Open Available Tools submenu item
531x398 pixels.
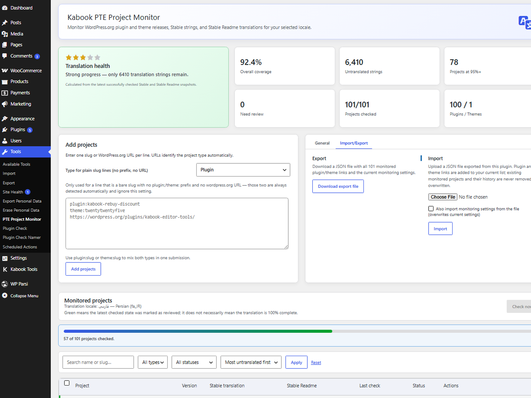(17, 165)
